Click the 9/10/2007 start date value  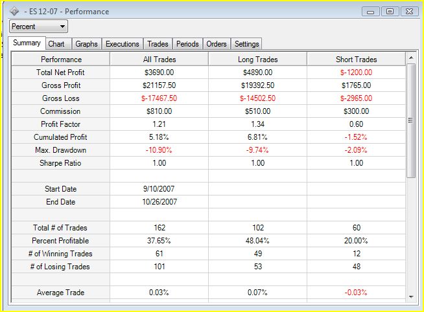tap(159, 189)
